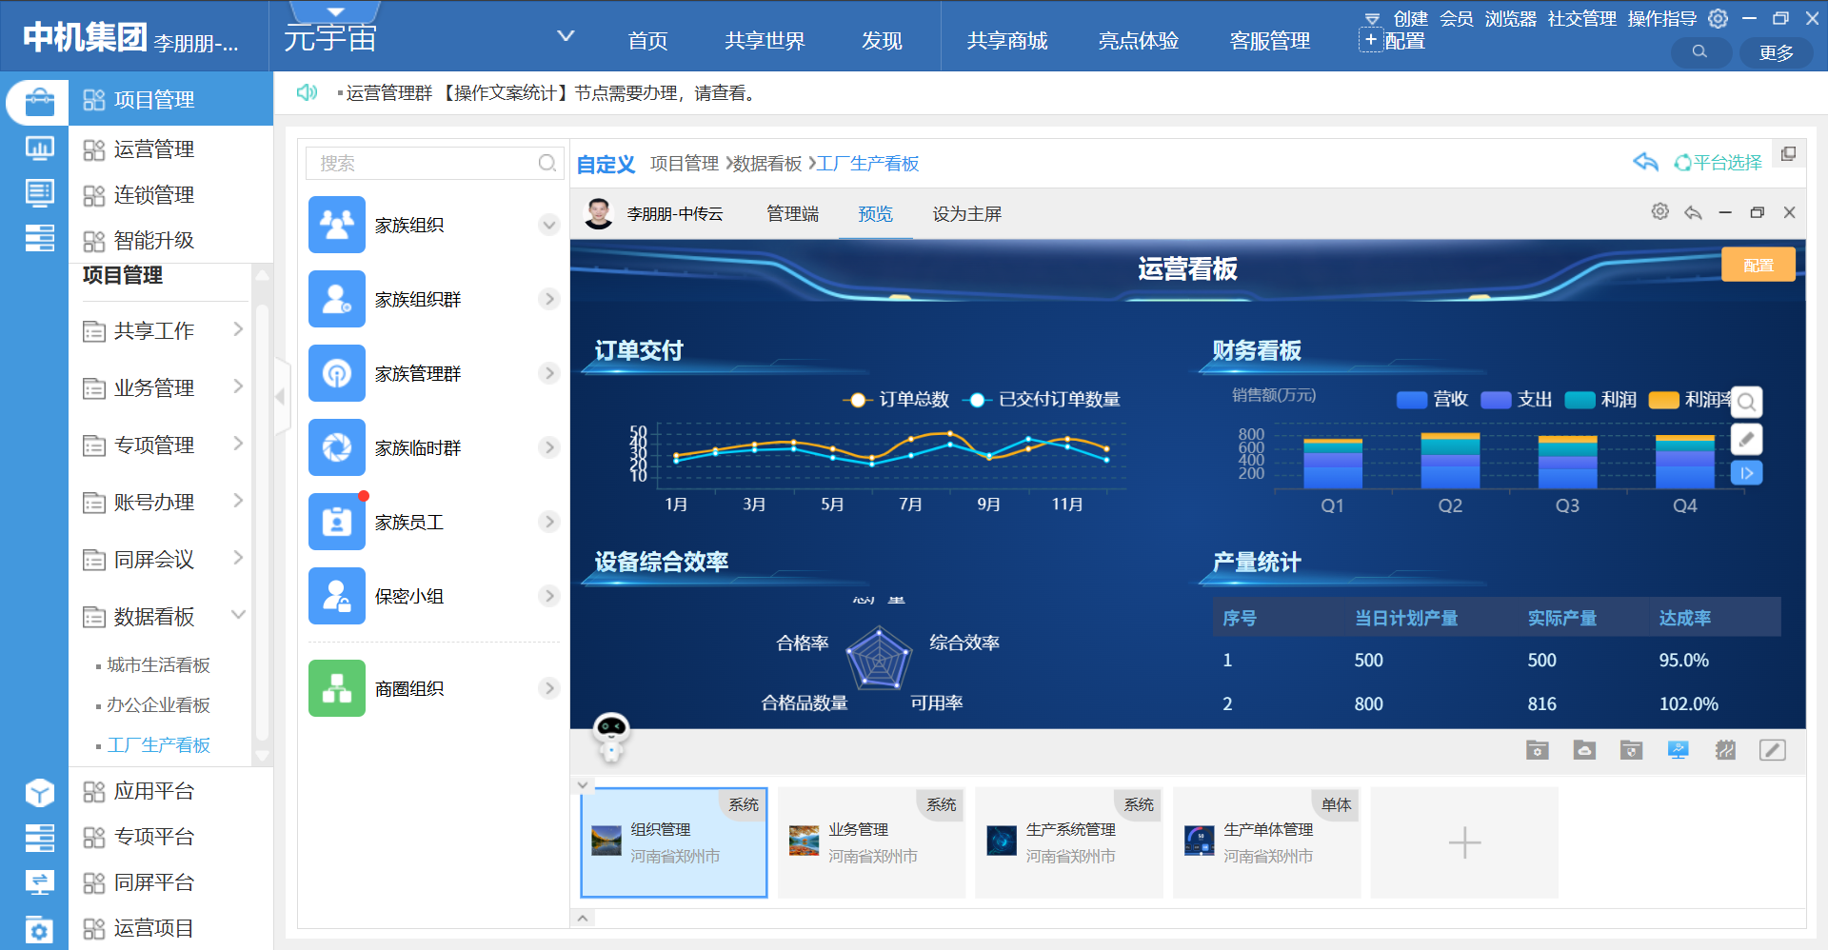Switch to the 管理端 tab
Screen dimensions: 1828x950
coord(792,214)
